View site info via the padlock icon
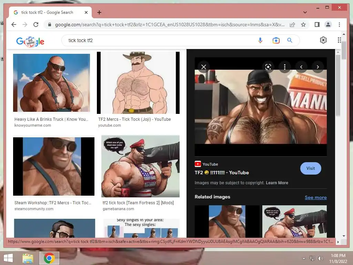This screenshot has height=265, width=353. (50, 24)
